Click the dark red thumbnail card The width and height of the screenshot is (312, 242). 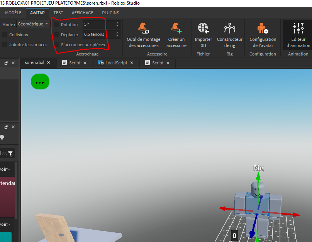(x=7, y=197)
